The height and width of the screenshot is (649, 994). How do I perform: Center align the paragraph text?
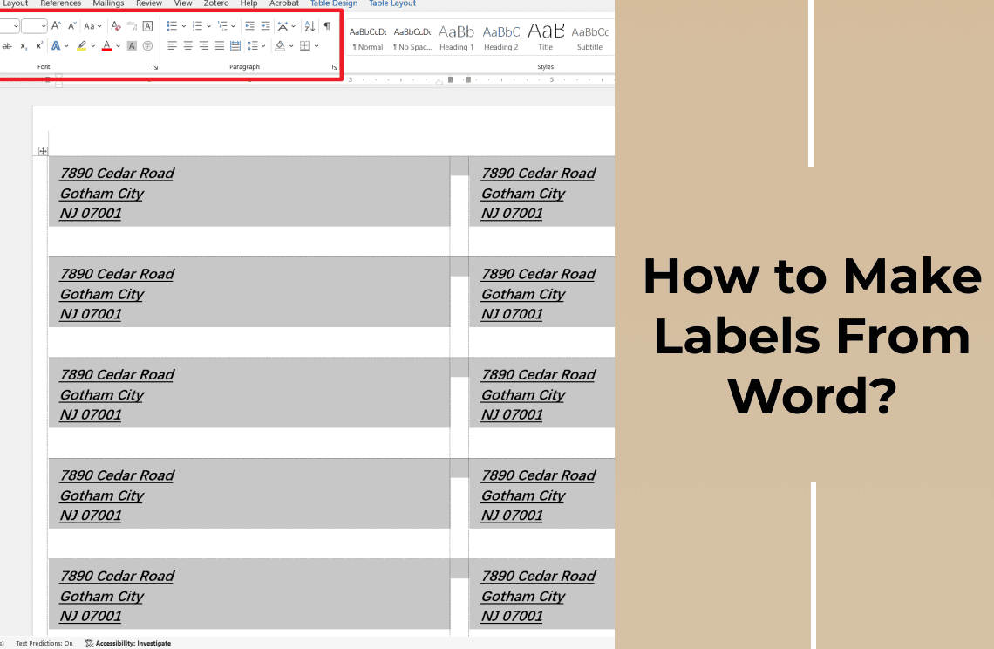(187, 45)
